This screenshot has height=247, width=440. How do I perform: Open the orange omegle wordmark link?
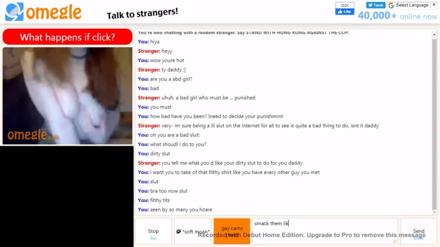[x=54, y=12]
